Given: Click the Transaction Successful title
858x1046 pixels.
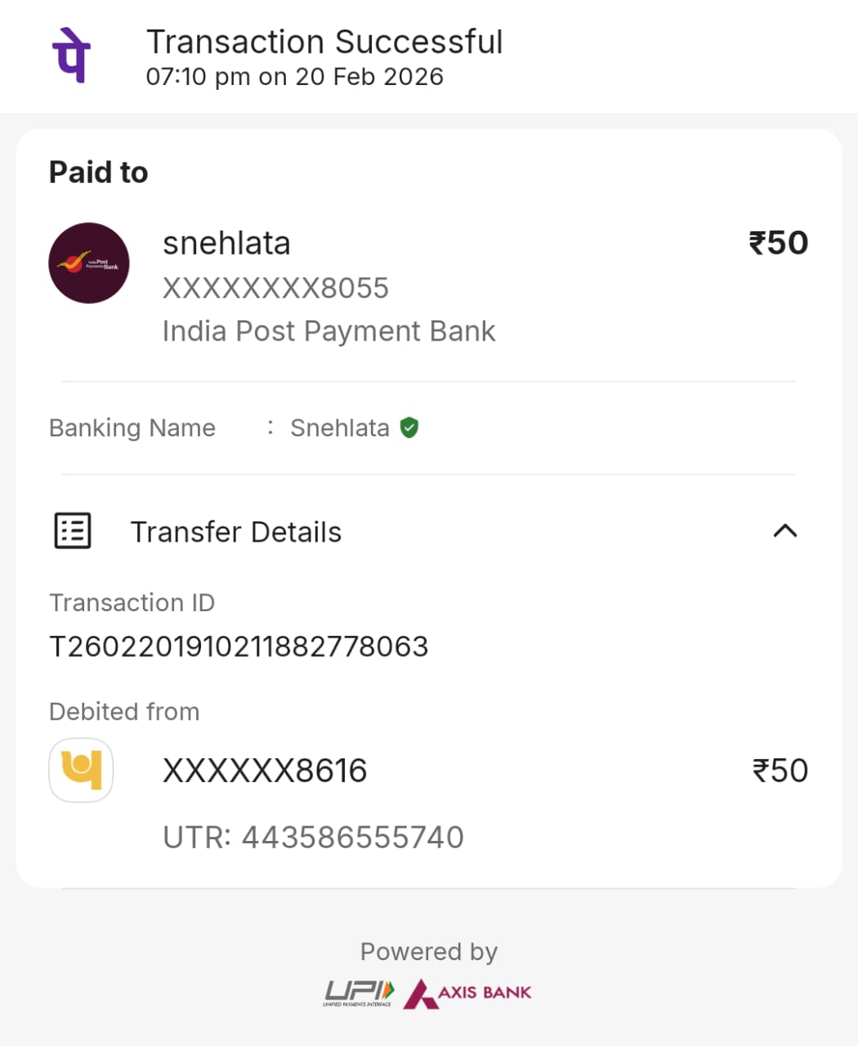Looking at the screenshot, I should pyautogui.click(x=324, y=42).
